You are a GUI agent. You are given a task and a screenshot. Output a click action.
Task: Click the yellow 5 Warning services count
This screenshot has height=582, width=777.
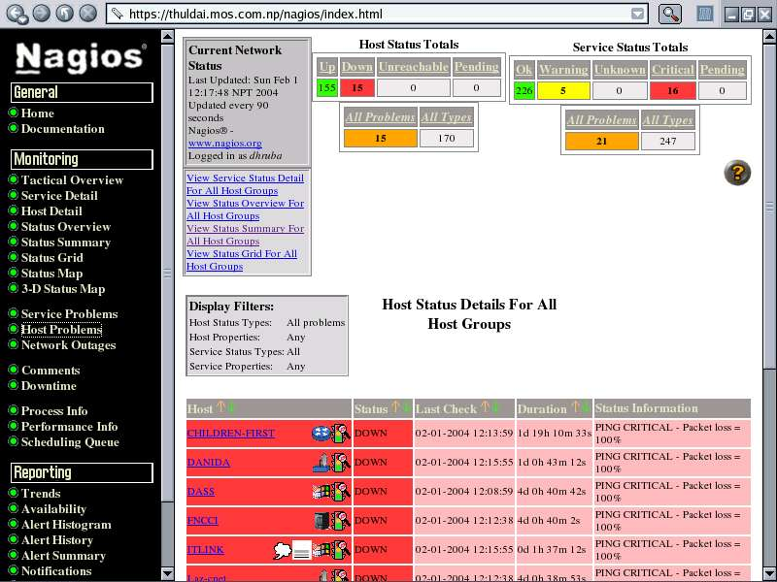point(563,91)
